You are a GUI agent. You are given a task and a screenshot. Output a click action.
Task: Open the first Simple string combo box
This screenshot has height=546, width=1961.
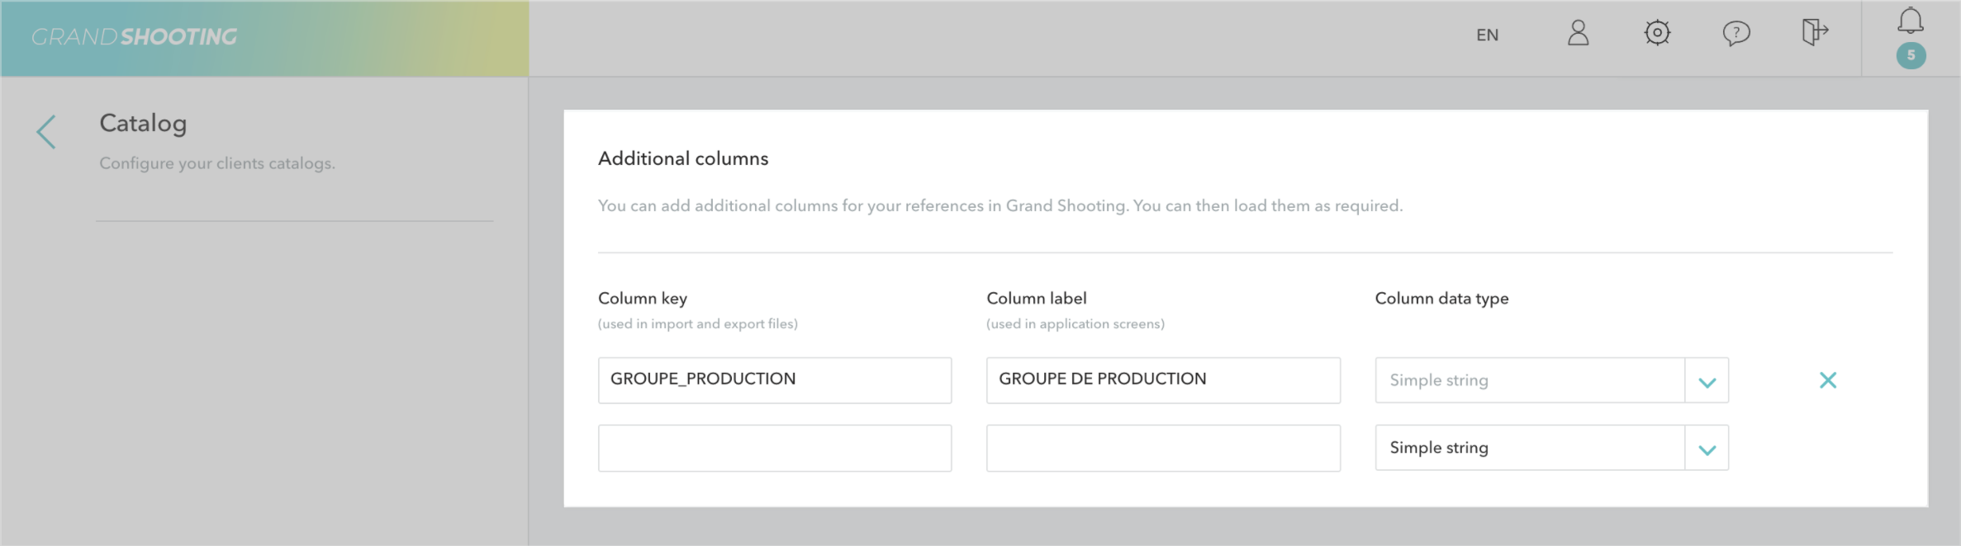[x=1529, y=380]
